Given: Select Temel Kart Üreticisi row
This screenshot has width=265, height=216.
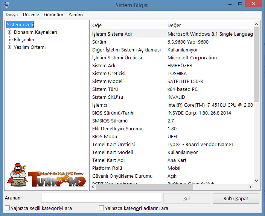Looking at the screenshot, I should (172, 145).
